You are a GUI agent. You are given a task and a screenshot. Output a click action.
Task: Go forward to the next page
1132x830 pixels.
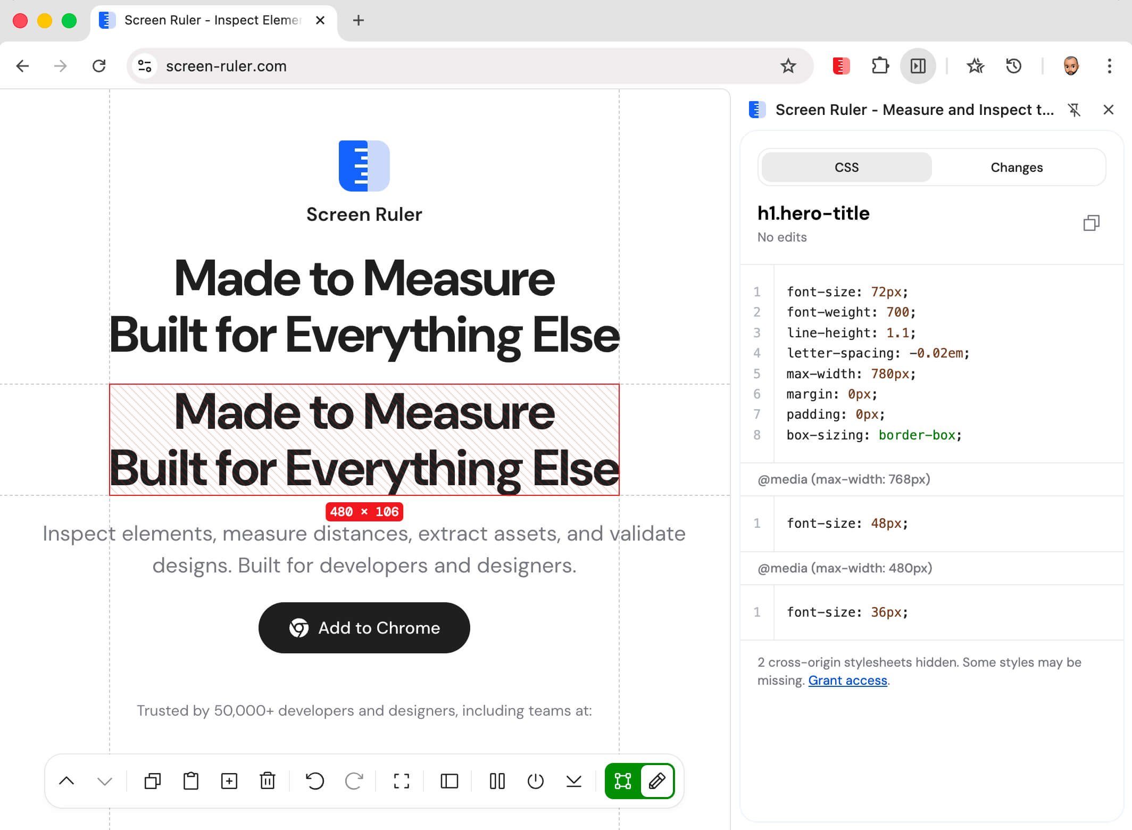[61, 66]
